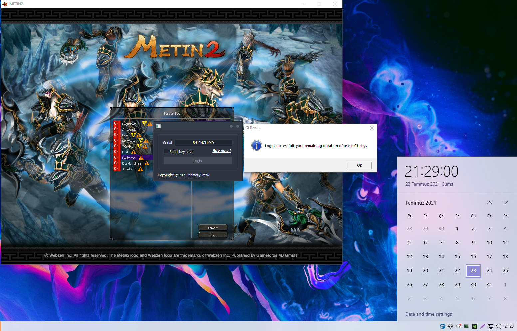Select July 24 in calendar
Image resolution: width=517 pixels, height=331 pixels.
coord(489,271)
